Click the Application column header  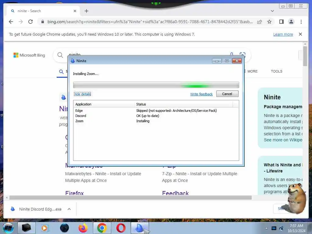[x=104, y=104]
